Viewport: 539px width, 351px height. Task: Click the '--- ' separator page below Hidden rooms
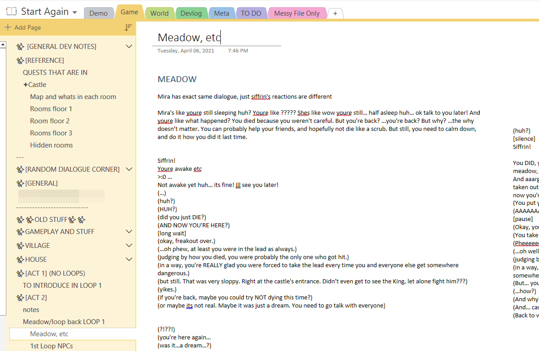[20, 157]
